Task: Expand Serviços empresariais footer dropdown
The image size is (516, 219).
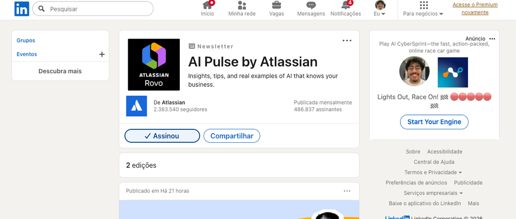Action: pos(433,193)
